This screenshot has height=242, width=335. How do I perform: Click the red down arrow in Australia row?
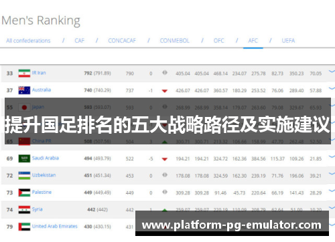pyautogui.click(x=165, y=91)
